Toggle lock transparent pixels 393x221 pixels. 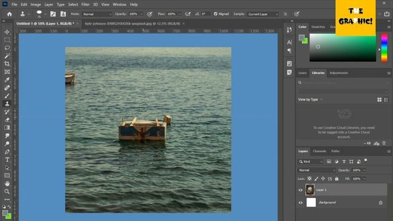tap(309, 179)
